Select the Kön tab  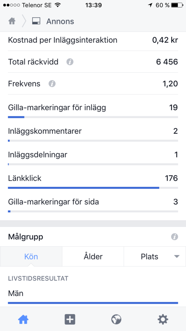coord(31,256)
